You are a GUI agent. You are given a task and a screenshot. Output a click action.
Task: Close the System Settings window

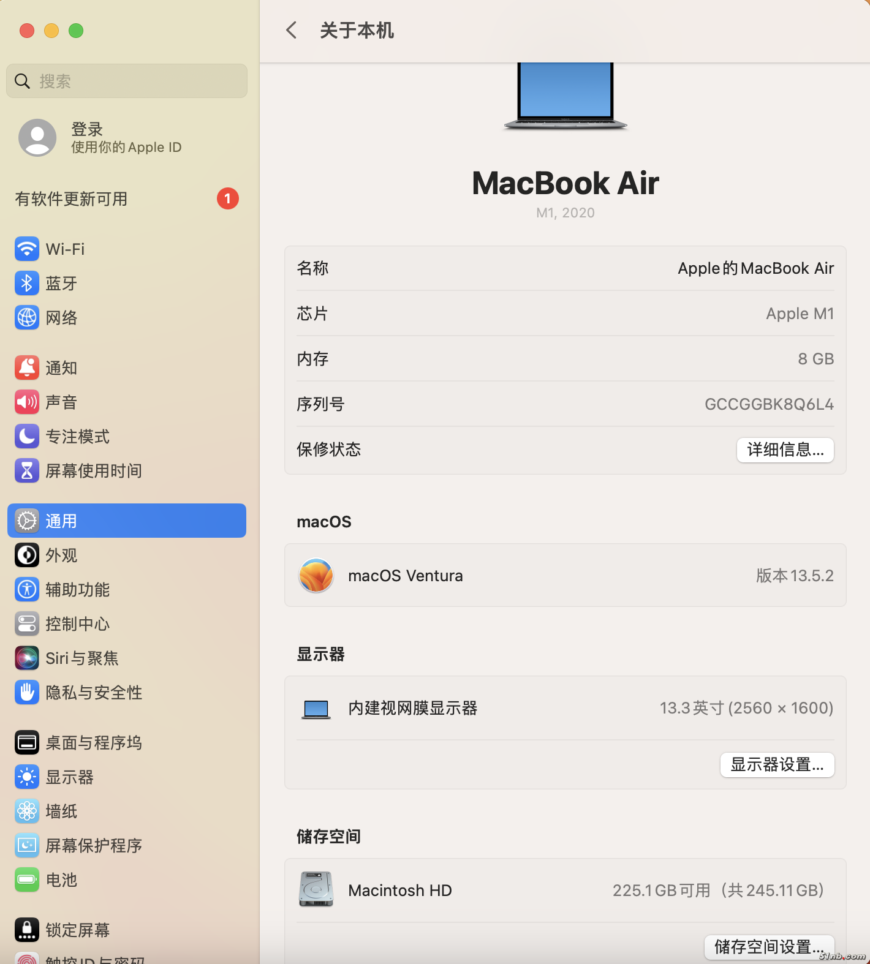tap(27, 31)
